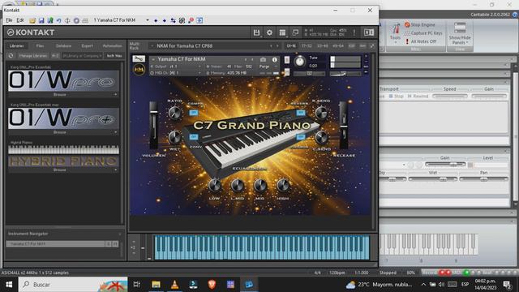Expand the Yamaha C7 For NKM instrument dropdown
The height and width of the screenshot is (292, 519).
[153, 59]
